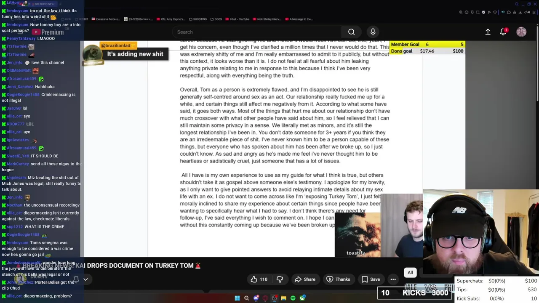Click the AI button in browser toolbar
The width and height of the screenshot is (539, 303).
click(x=528, y=12)
